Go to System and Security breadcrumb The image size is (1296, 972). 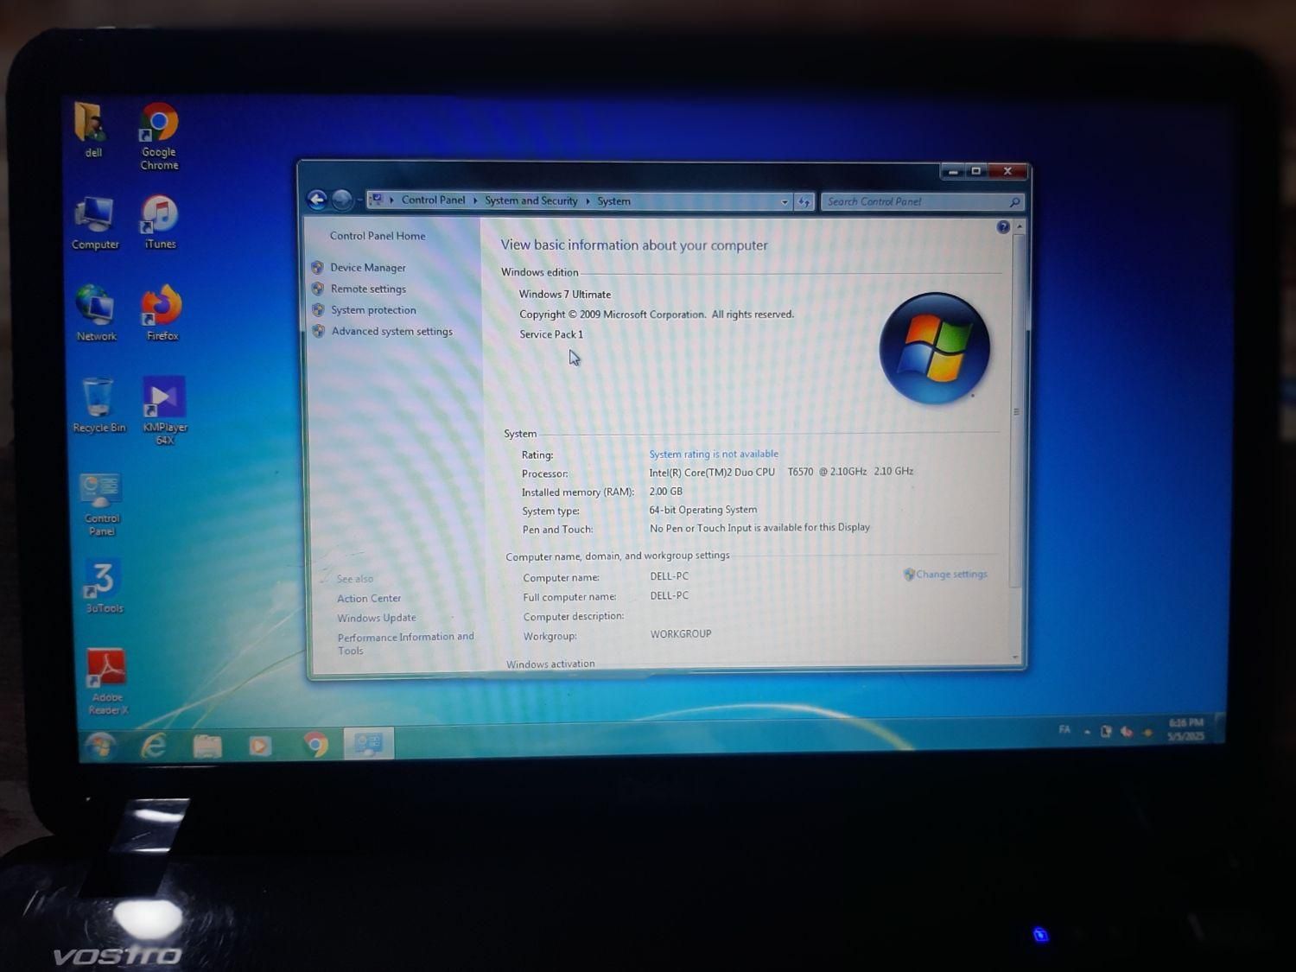coord(530,200)
